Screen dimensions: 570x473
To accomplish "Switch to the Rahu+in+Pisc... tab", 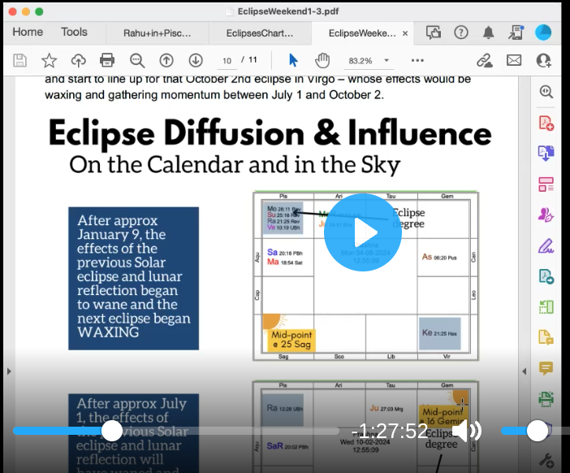I will 157,33.
